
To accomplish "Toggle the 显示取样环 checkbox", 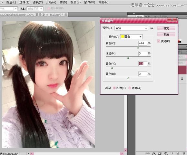I will coord(49,8).
